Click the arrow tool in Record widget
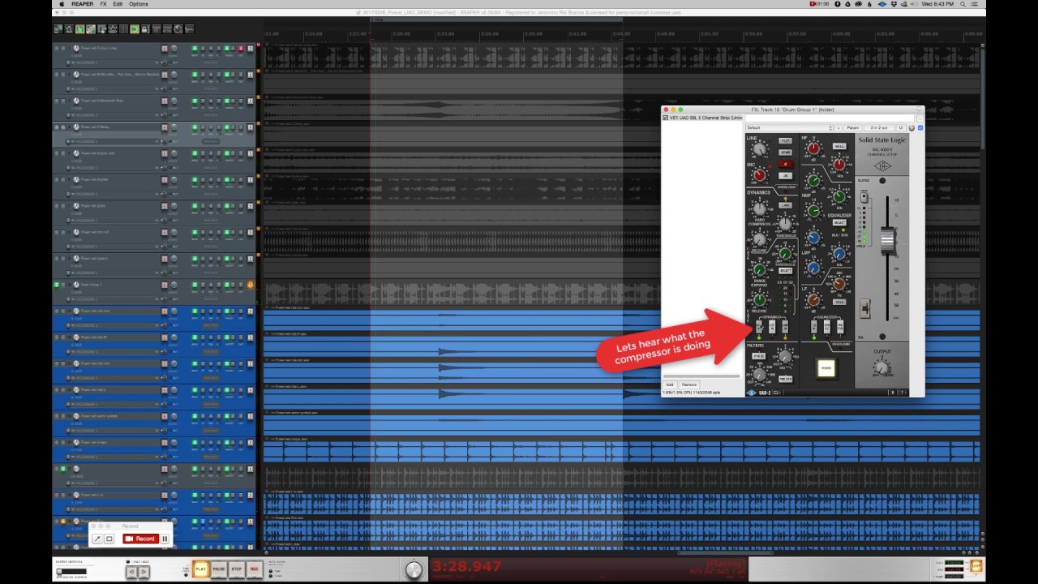 click(x=97, y=539)
